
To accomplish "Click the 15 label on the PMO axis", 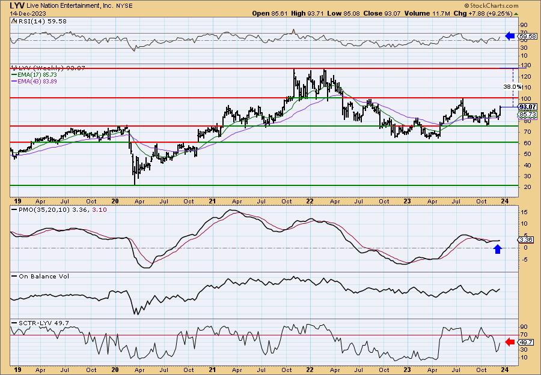I will [x=524, y=212].
